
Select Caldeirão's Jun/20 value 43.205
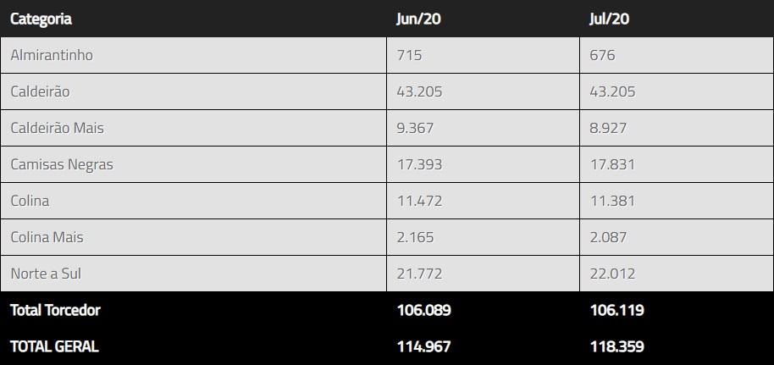419,91
